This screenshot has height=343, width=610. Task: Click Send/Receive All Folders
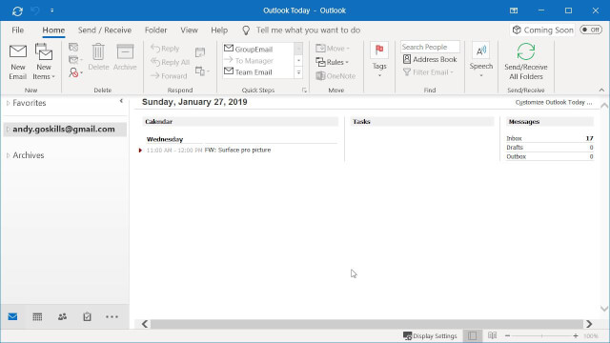(x=525, y=62)
